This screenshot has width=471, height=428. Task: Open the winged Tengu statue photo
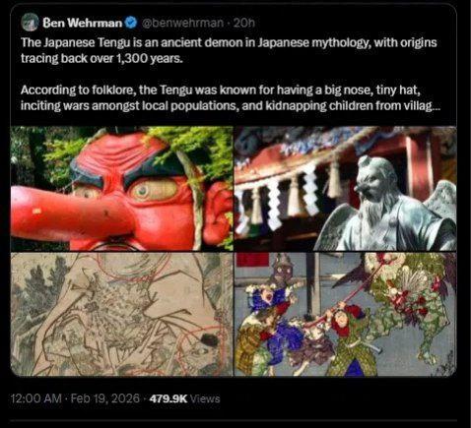coord(345,189)
